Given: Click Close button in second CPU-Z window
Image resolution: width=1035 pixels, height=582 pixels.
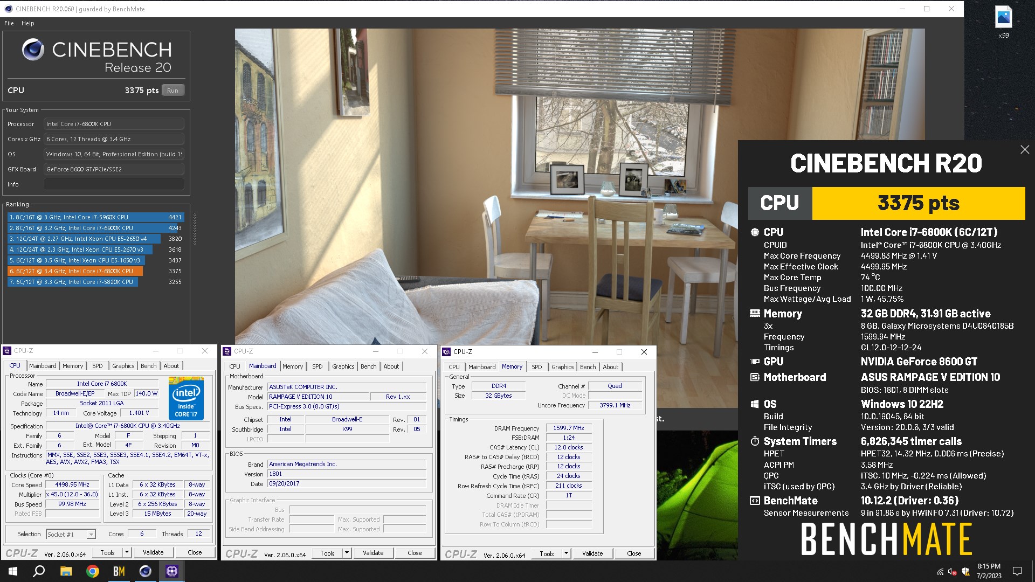Looking at the screenshot, I should pos(415,553).
